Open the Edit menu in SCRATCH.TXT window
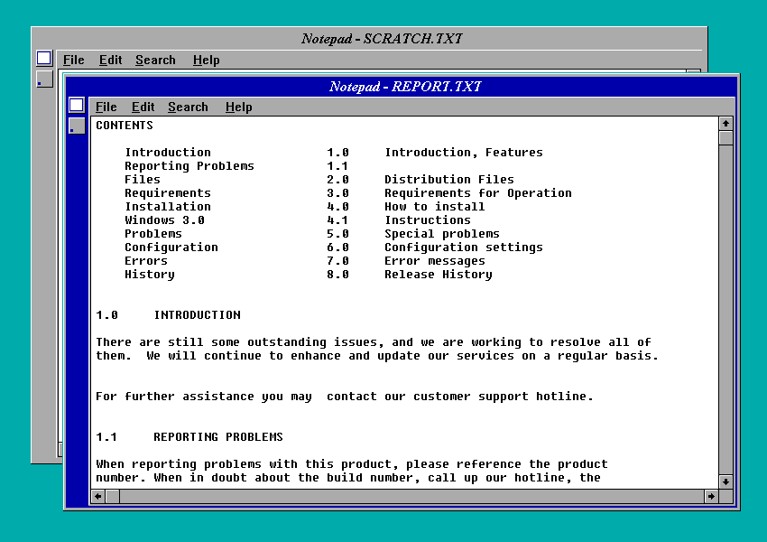This screenshot has height=542, width=767. tap(110, 60)
